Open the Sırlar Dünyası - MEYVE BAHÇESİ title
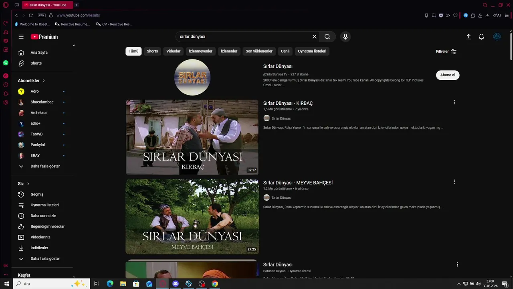 coord(298,183)
